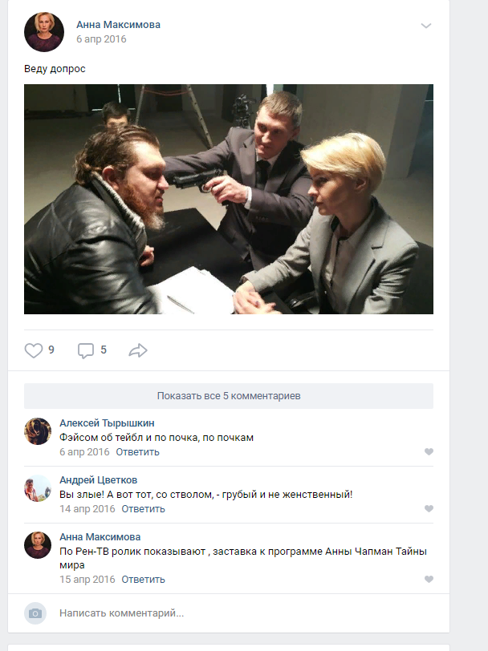The image size is (488, 651).
Task: Like Алексей Тырышкин's comment heart
Action: pos(429,451)
